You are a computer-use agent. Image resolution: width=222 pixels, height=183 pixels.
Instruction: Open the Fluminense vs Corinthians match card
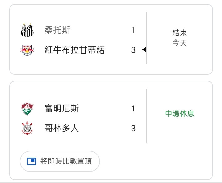click(111, 130)
